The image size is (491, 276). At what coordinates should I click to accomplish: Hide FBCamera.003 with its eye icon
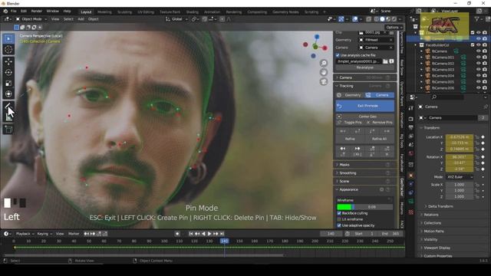(x=479, y=70)
